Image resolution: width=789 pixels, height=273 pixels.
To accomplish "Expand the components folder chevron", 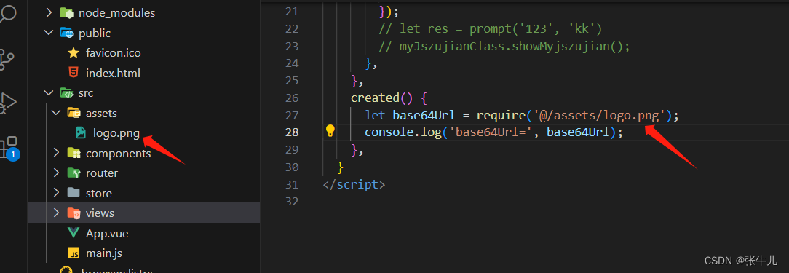I will tap(56, 153).
